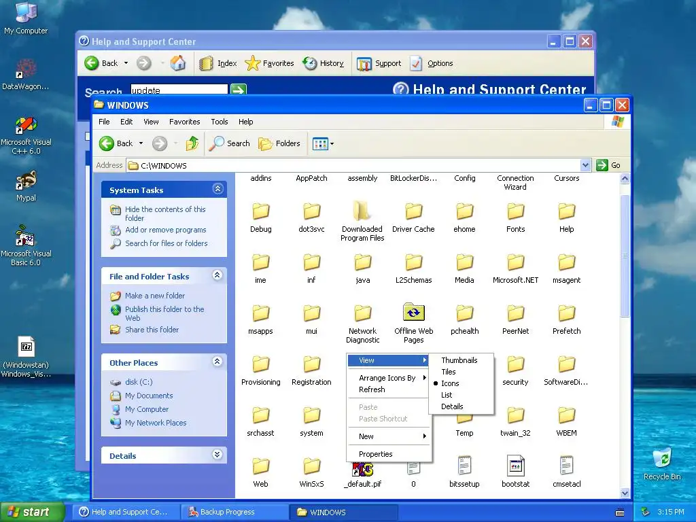Select the Microsoft.NET folder
Screen dimensions: 696x522
(x=515, y=268)
